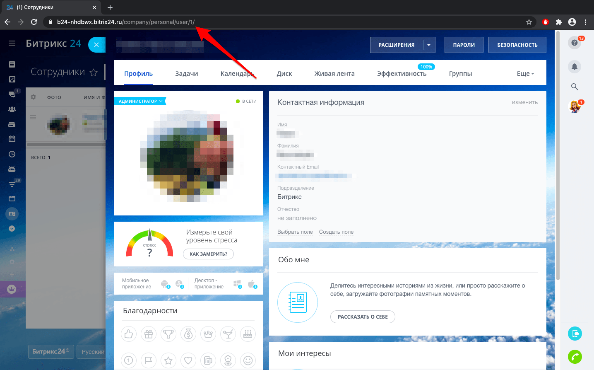Click the Создать поле link

[x=336, y=232]
